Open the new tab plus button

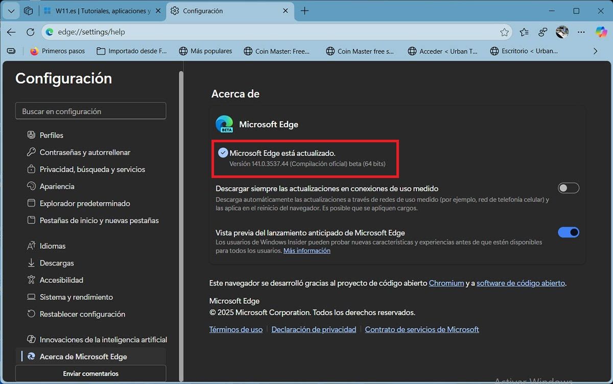point(304,11)
